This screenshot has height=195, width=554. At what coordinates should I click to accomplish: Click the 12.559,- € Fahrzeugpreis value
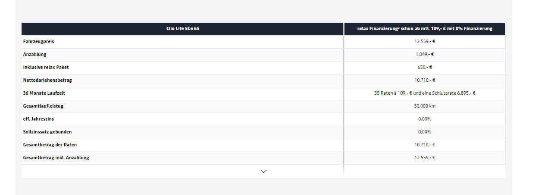(x=425, y=42)
